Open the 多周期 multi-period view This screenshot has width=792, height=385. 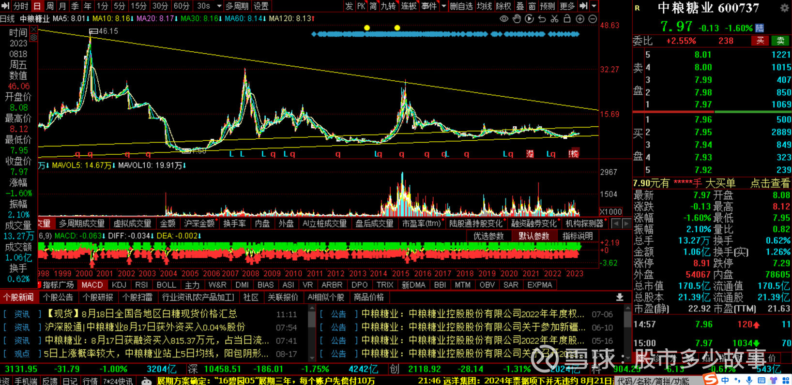coord(236,6)
